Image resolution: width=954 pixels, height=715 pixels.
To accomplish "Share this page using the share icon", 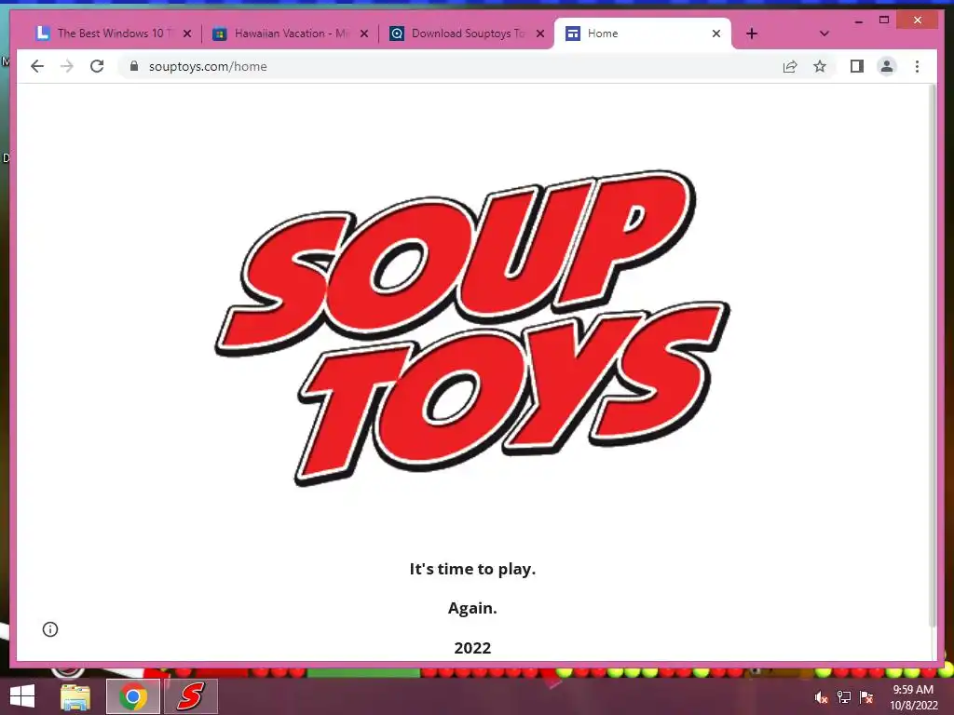I will click(x=790, y=66).
